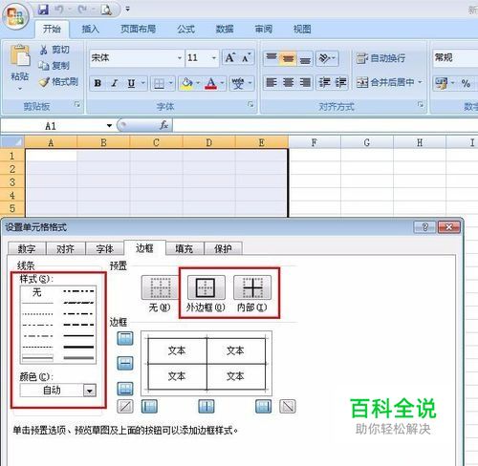This screenshot has height=466, width=478.
Task: Decrease font size with smaller A
Action: point(247,57)
